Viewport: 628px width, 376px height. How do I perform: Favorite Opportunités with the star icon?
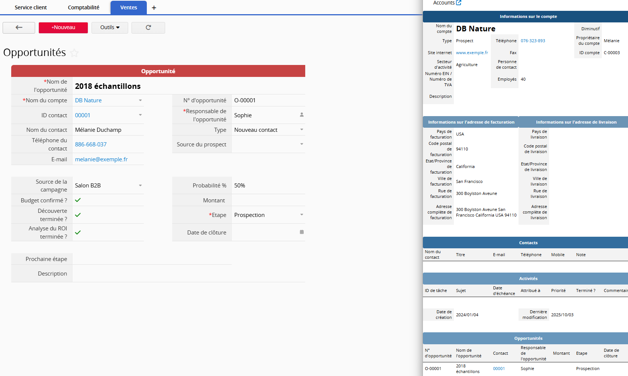click(x=74, y=53)
